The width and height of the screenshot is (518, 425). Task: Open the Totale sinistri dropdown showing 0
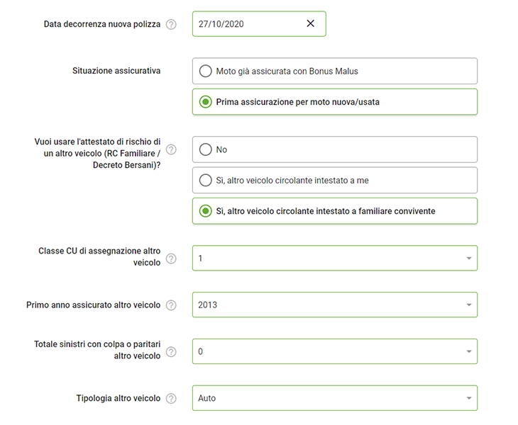334,351
